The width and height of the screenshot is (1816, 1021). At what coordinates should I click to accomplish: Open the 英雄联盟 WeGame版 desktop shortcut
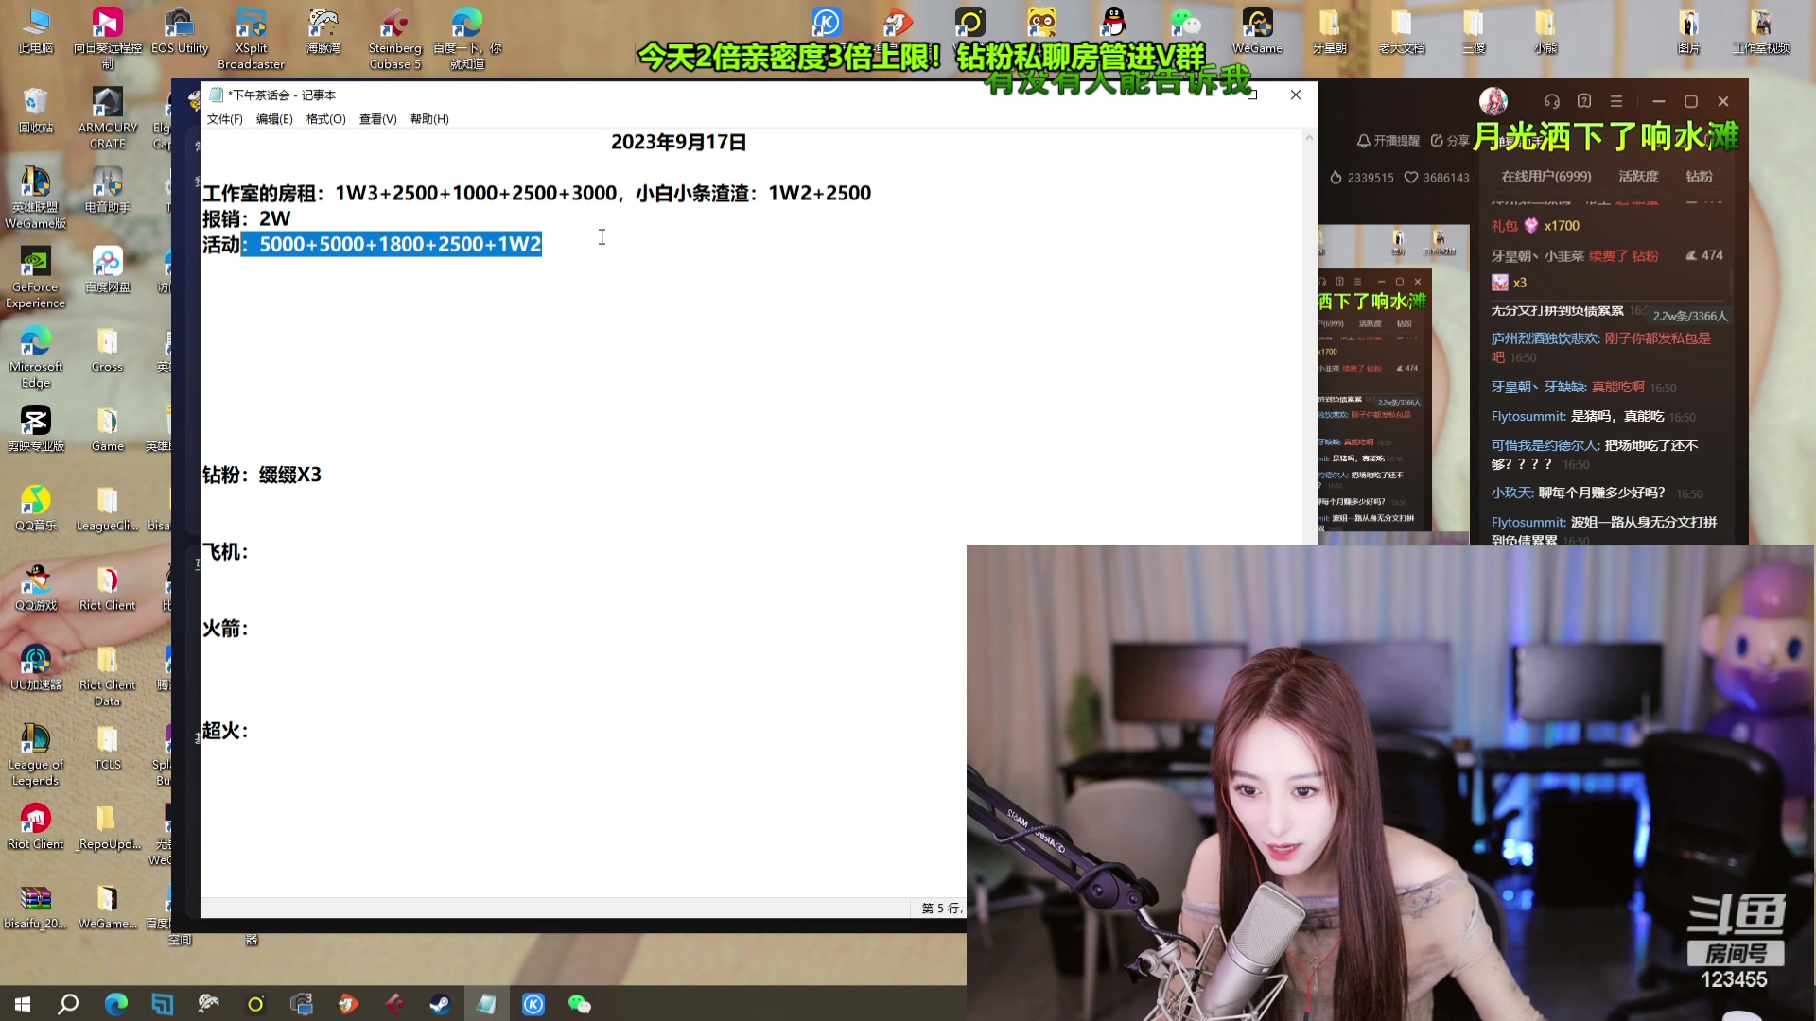point(36,198)
